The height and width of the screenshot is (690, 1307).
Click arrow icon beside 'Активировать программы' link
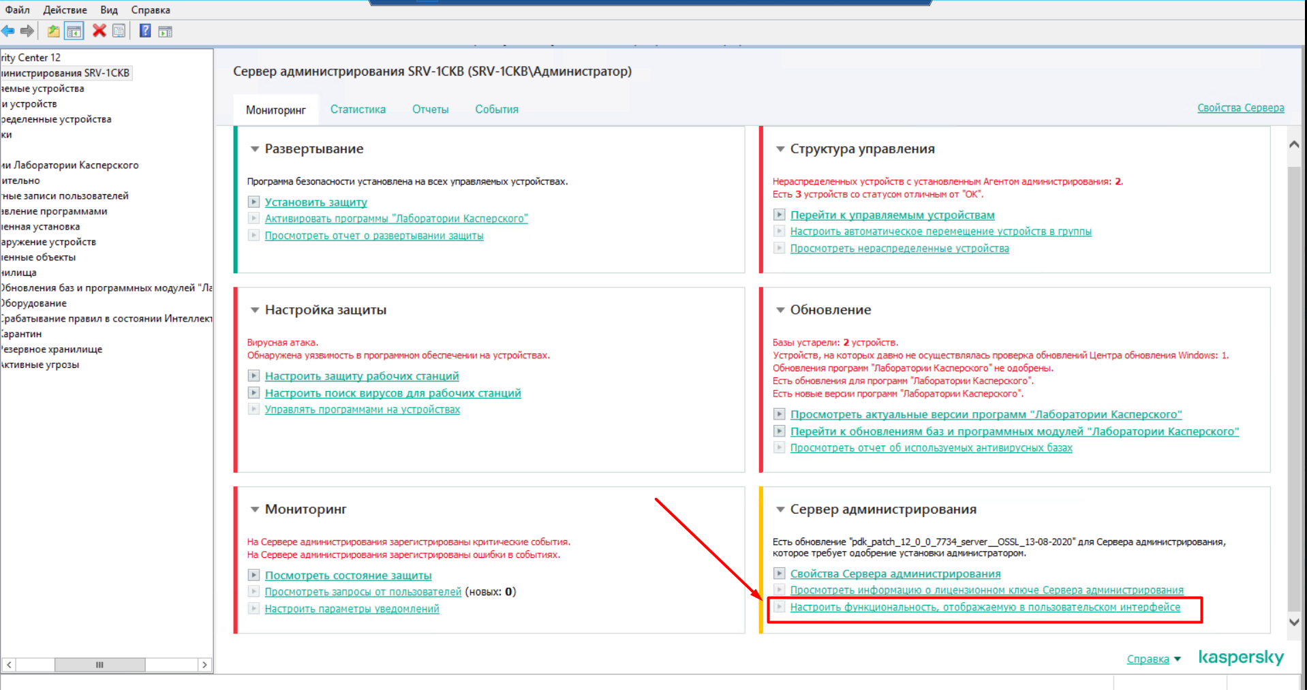tap(253, 218)
